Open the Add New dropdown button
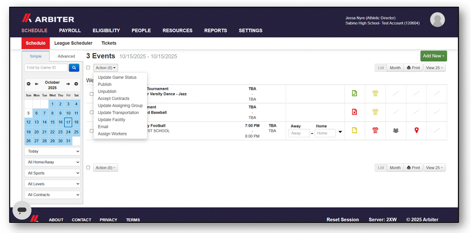 (434, 56)
